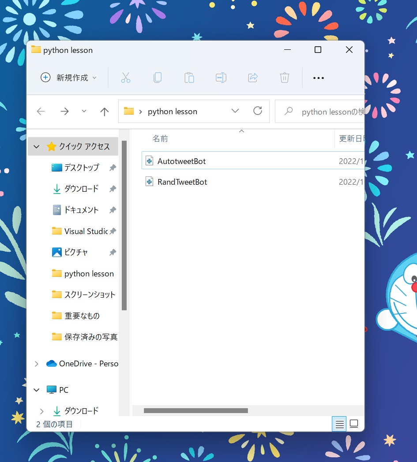417x462 pixels.
Task: Click the Delete icon in the toolbar
Action: (x=284, y=78)
